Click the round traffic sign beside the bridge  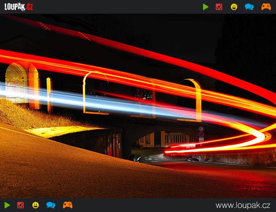point(201,129)
